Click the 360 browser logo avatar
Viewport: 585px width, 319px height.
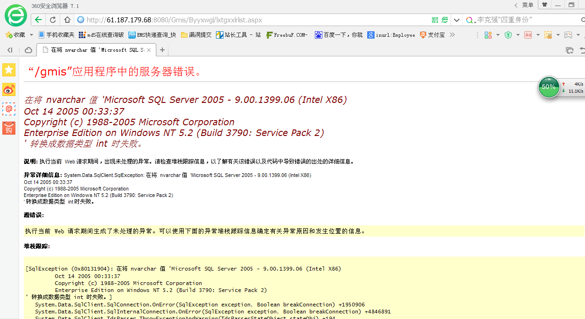click(x=16, y=15)
